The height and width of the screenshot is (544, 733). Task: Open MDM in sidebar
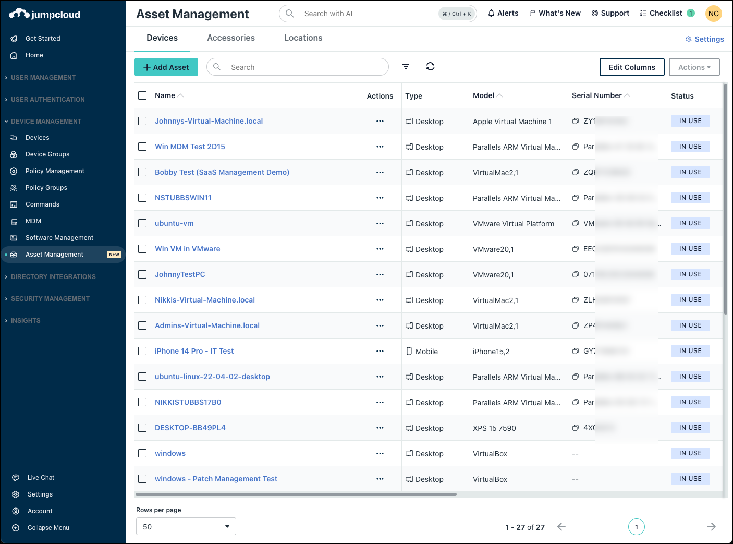pyautogui.click(x=33, y=221)
